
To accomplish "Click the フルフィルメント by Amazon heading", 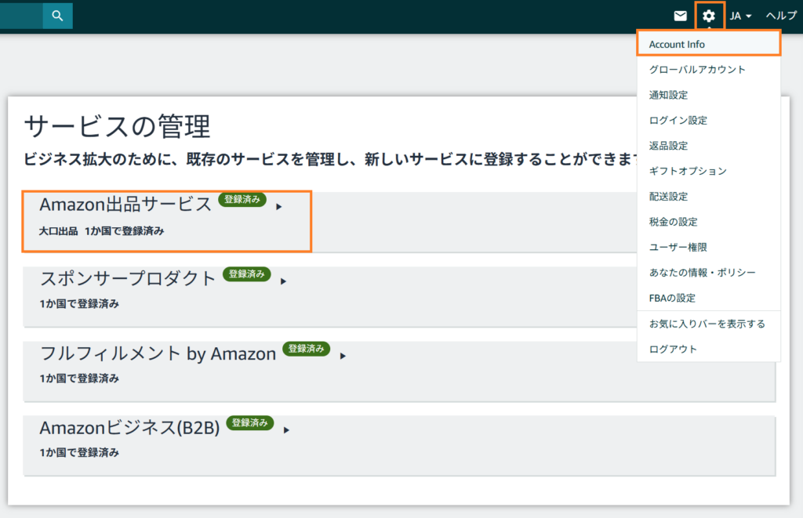I will [x=158, y=353].
